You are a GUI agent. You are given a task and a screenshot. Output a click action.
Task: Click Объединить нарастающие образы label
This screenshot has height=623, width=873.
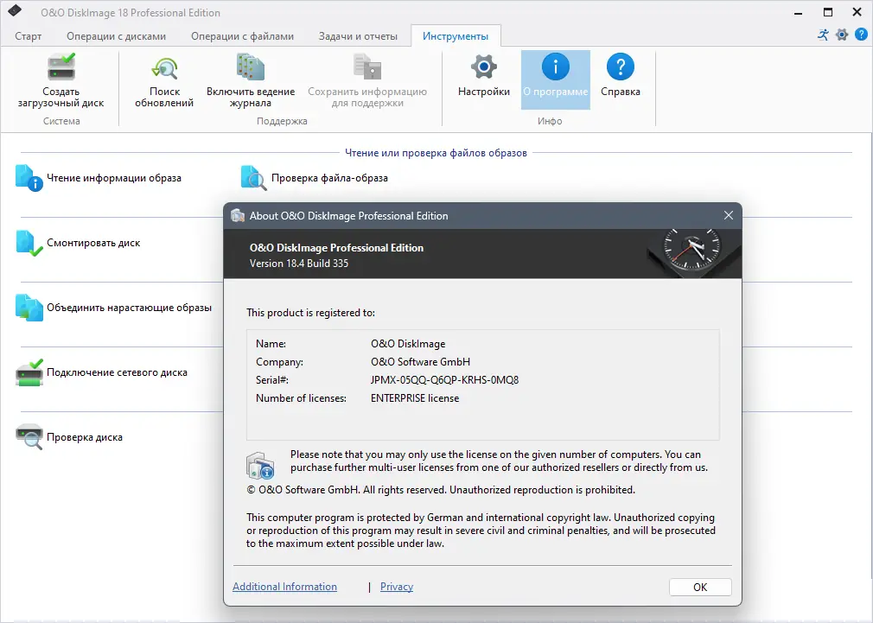[129, 308]
